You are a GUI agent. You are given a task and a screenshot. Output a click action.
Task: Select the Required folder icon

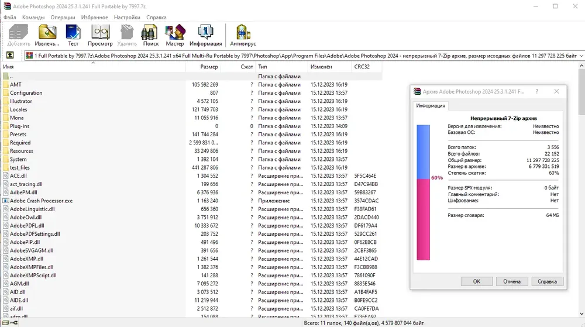pyautogui.click(x=6, y=142)
